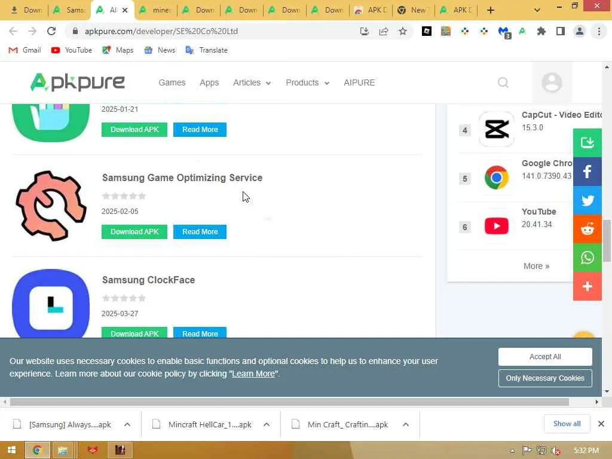This screenshot has height=459, width=612.
Task: Expand the Products menu
Action: [308, 82]
